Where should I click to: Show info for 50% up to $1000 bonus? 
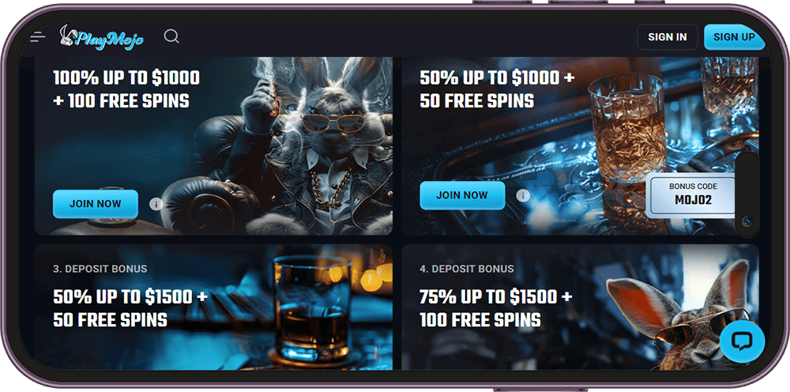click(x=523, y=195)
